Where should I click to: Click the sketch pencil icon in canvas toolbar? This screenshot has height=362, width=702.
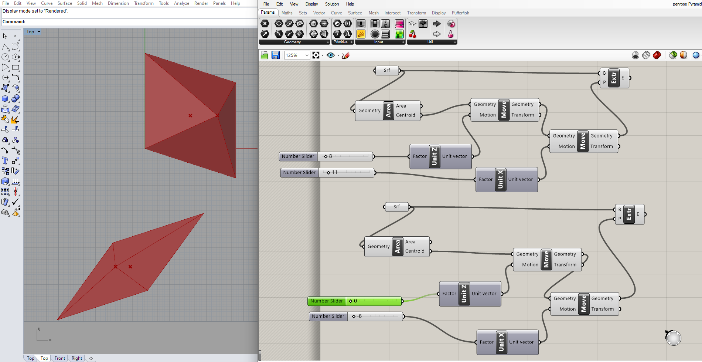(345, 55)
